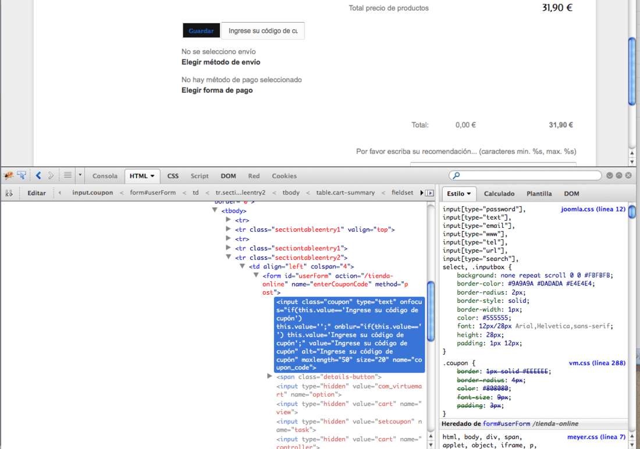Open the DOM tab in the main toolbar

[229, 176]
